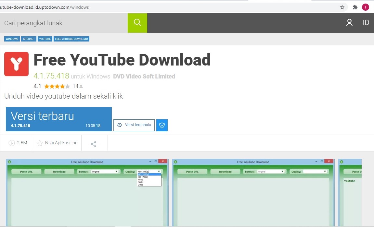Open the DVD Video Soft Limited developer link
Screen dimensions: 374x227
[144, 77]
